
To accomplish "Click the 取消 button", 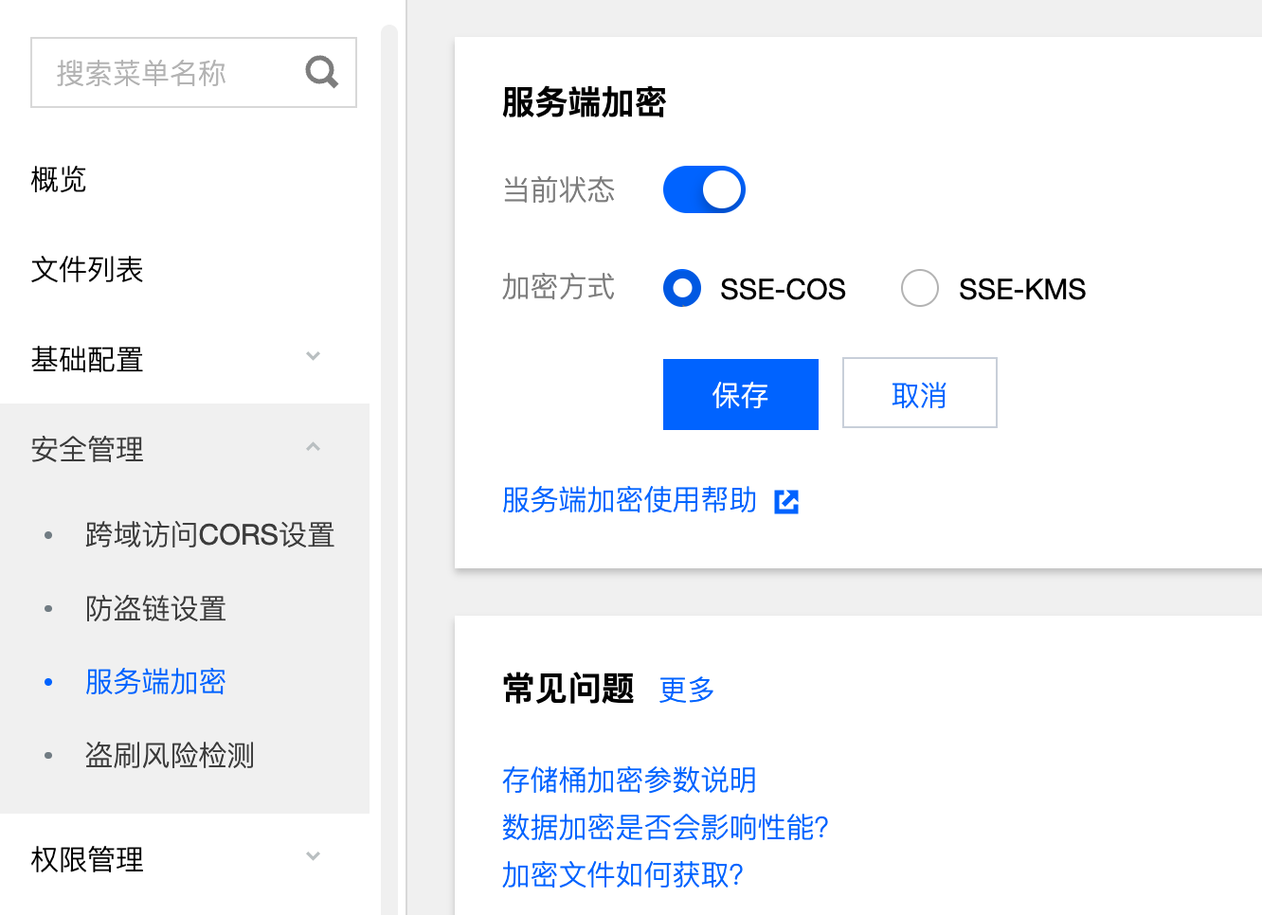I will click(x=919, y=394).
